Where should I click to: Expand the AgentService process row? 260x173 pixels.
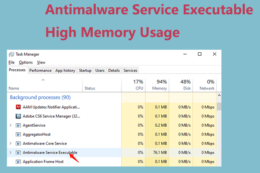[10, 125]
